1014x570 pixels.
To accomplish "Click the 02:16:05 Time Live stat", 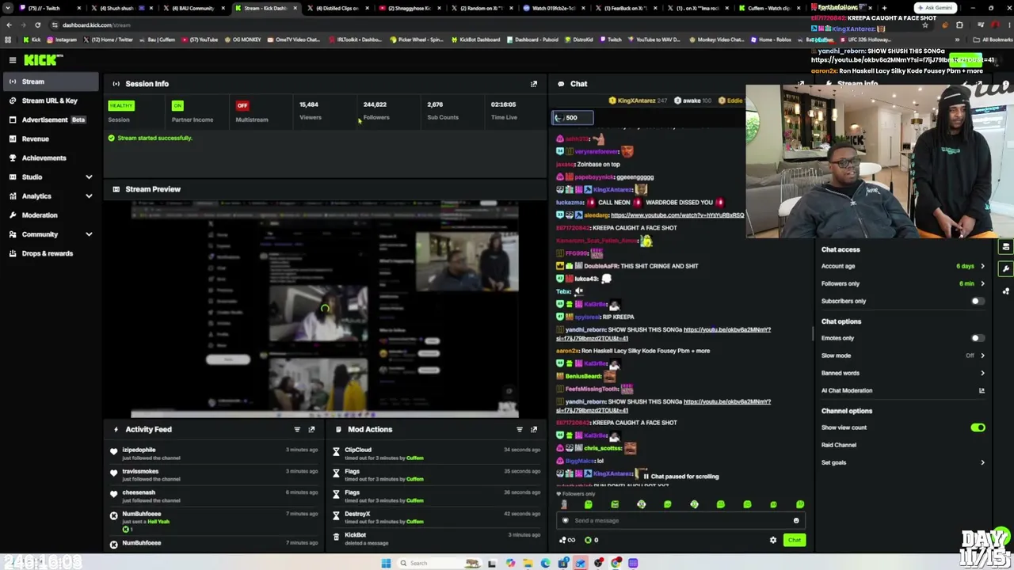I will [504, 111].
